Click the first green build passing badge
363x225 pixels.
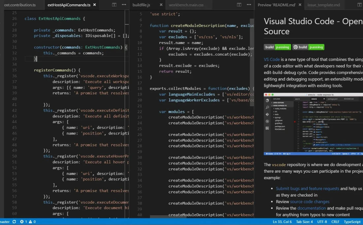(277, 47)
